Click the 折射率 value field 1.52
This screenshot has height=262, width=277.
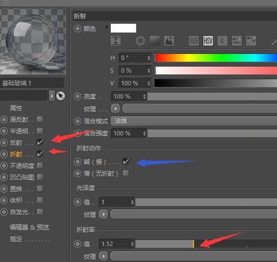pyautogui.click(x=116, y=244)
